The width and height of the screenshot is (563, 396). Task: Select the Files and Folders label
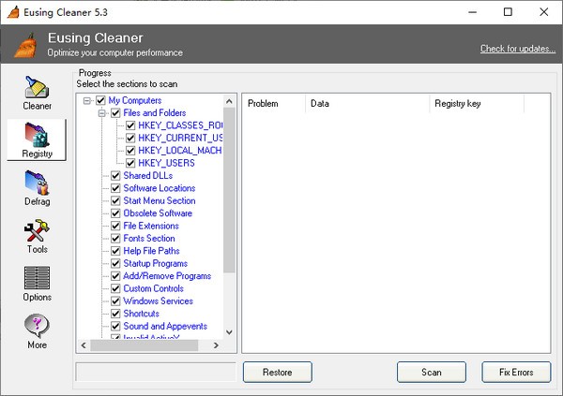tap(155, 113)
